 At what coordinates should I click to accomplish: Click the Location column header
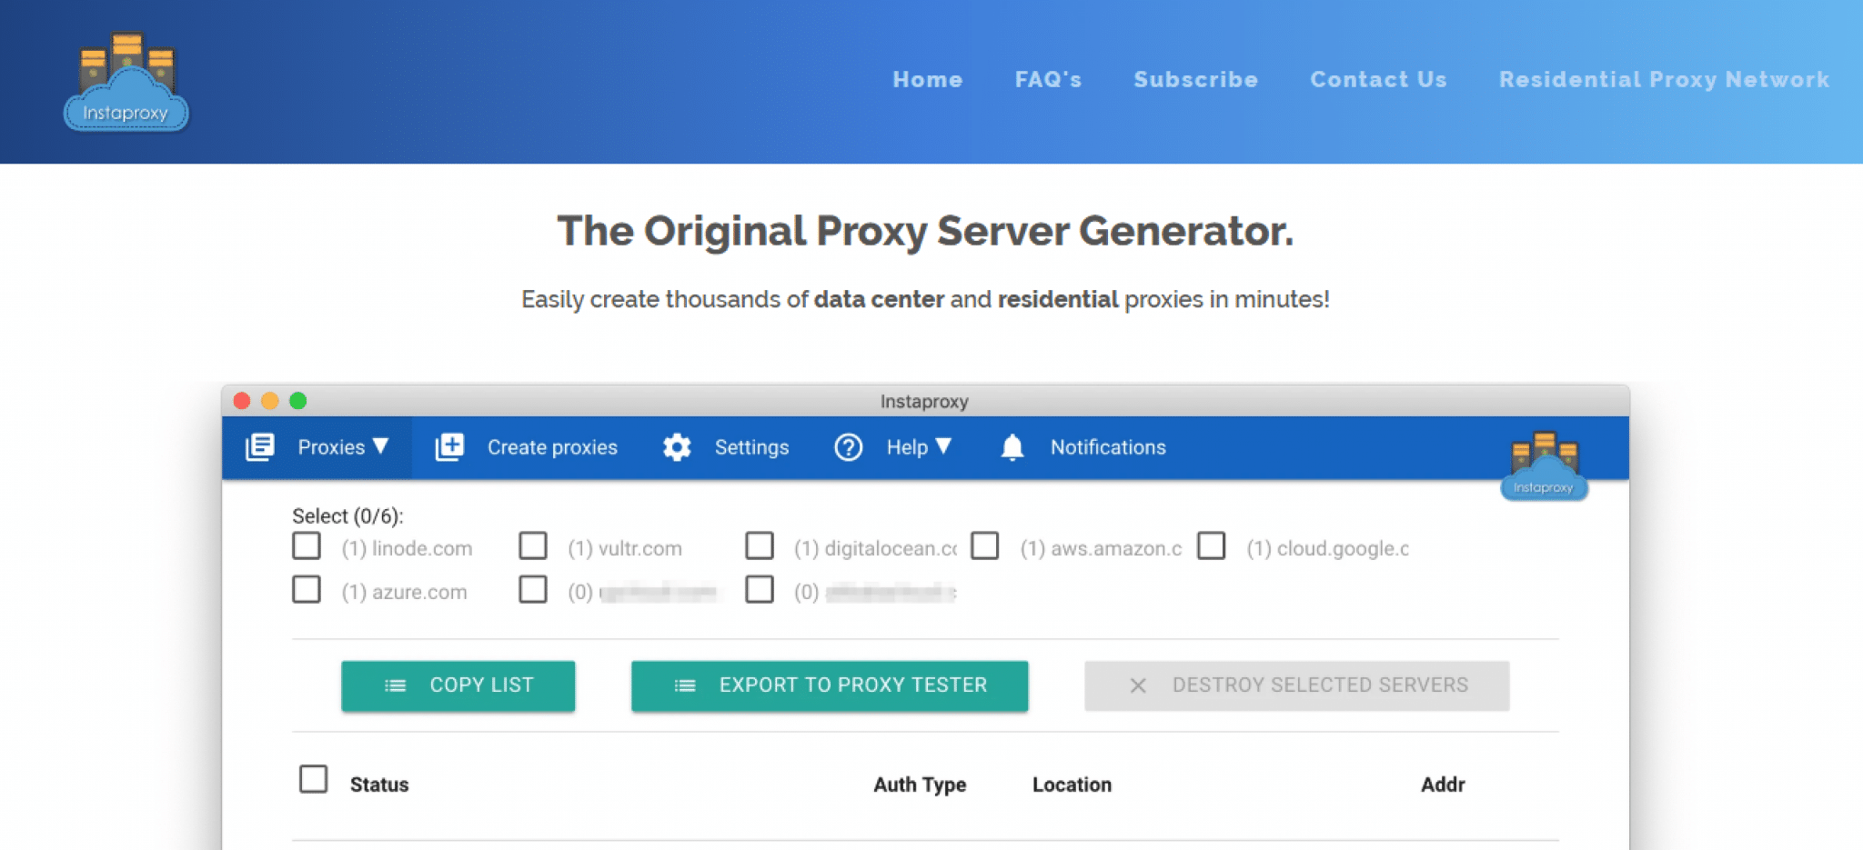pyautogui.click(x=1072, y=785)
